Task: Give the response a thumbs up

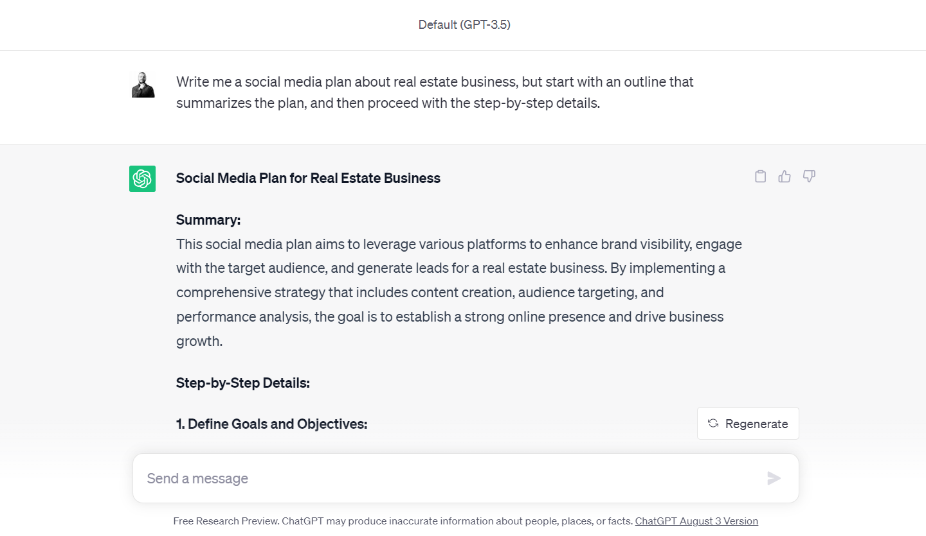Action: pos(785,177)
